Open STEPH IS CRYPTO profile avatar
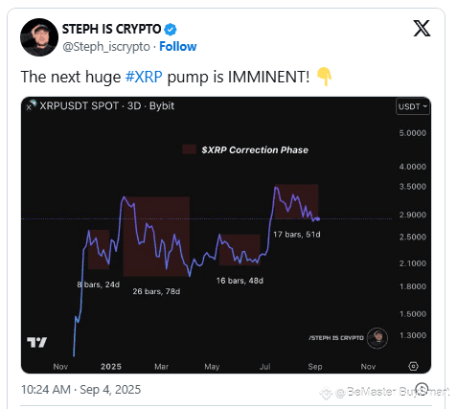Viewport: 457px width, 409px height. [39, 37]
